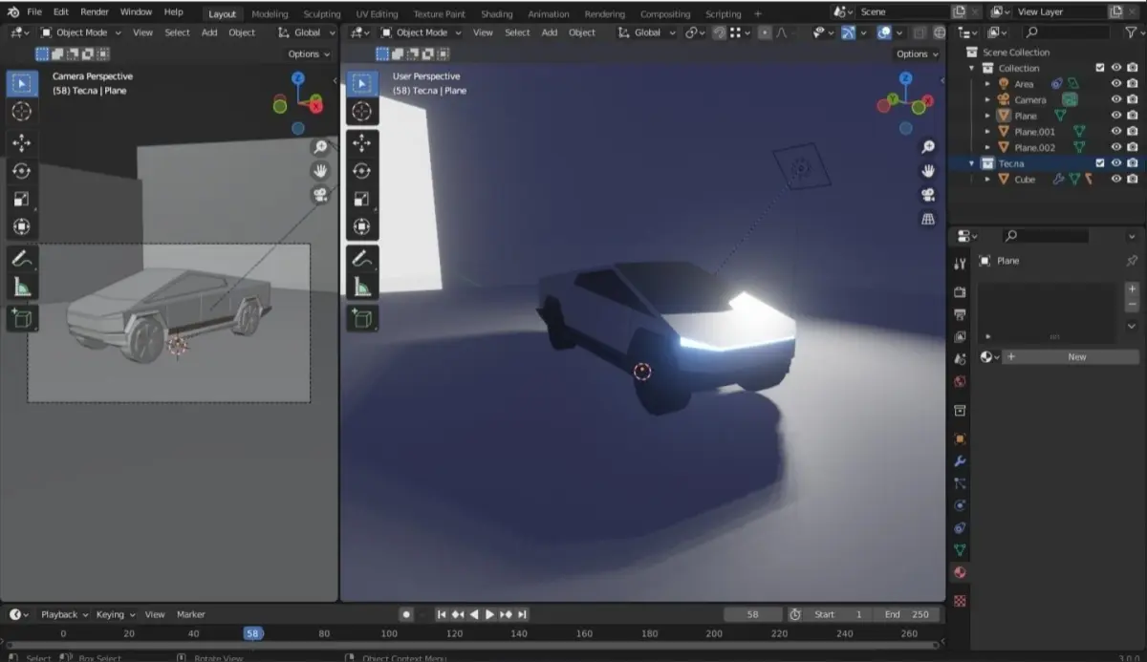Hide the Area light in viewport
The image size is (1147, 662).
[x=1115, y=84]
